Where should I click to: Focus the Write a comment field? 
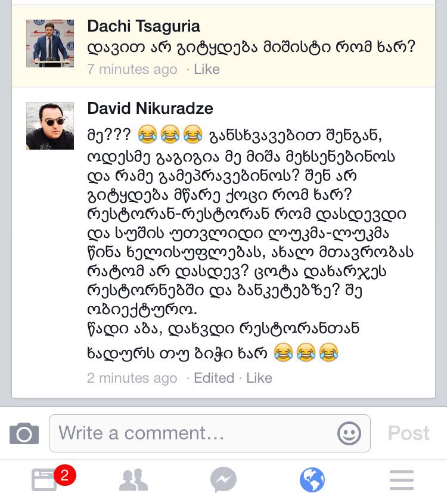210,433
